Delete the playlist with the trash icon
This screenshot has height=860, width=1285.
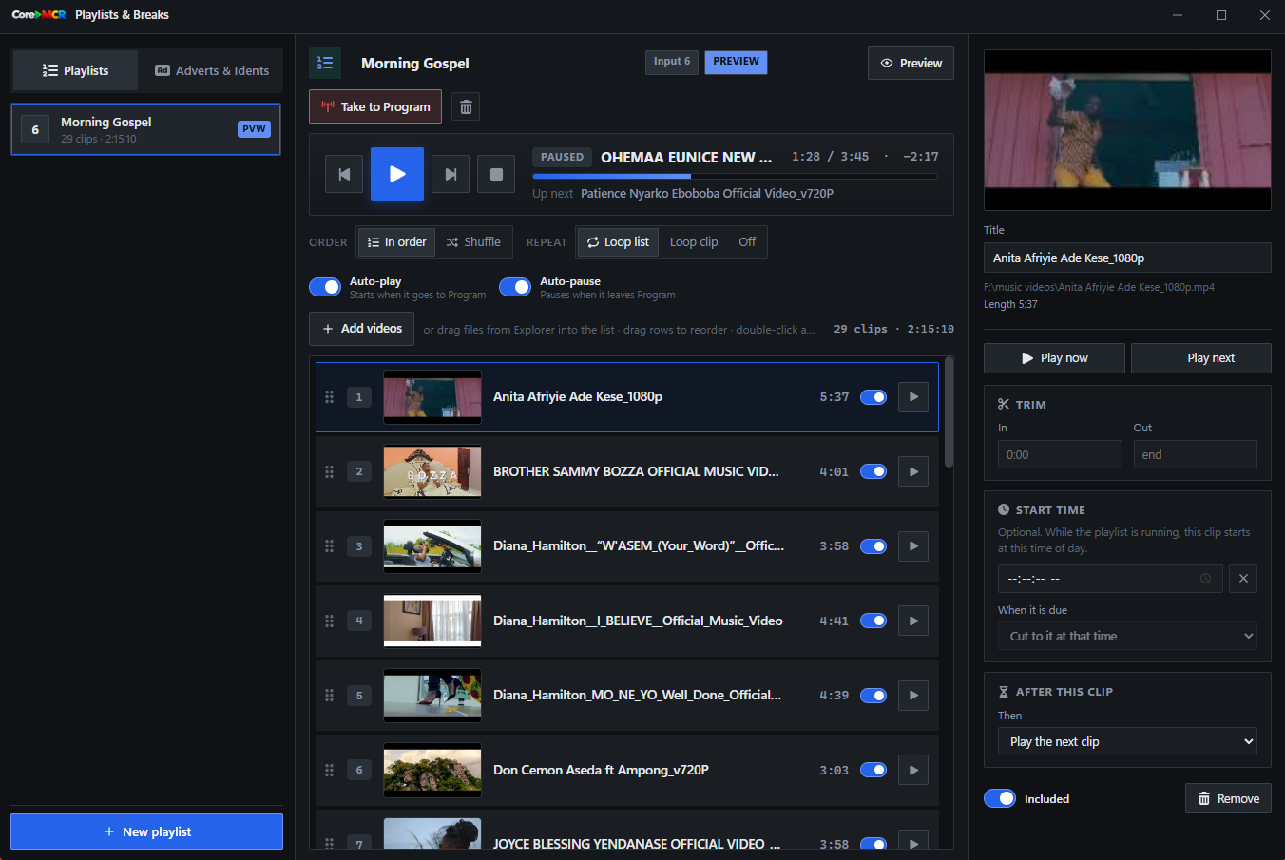click(466, 106)
